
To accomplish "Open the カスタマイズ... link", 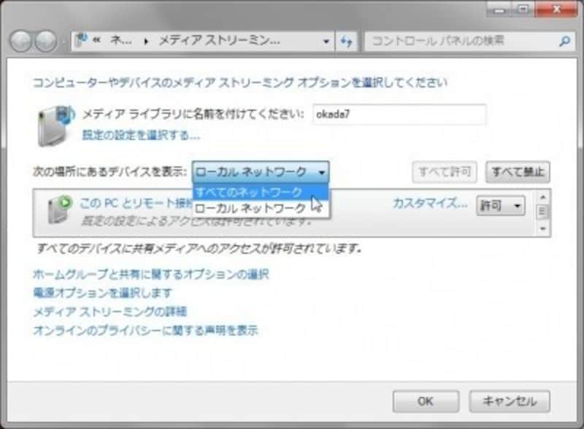I will [x=430, y=204].
